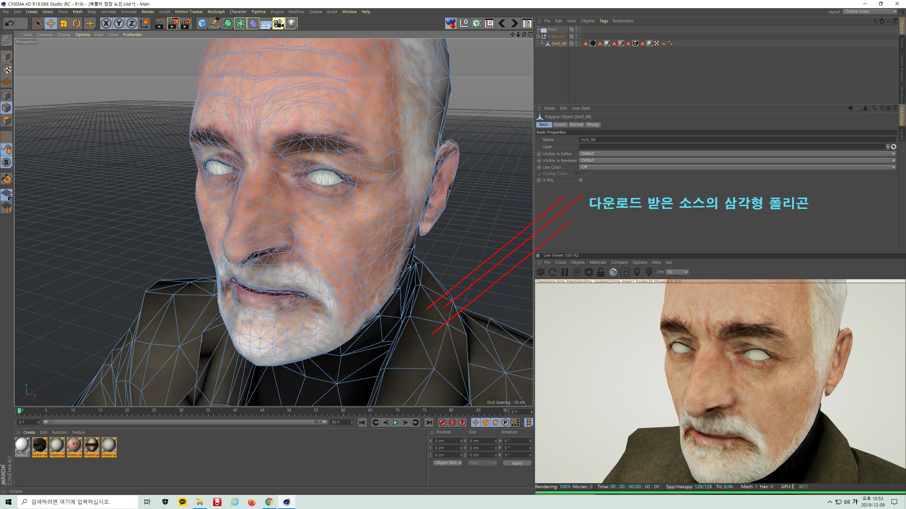Click Send to Octane render icon in Live Viewer
Image resolution: width=906 pixels, height=509 pixels.
(541, 272)
